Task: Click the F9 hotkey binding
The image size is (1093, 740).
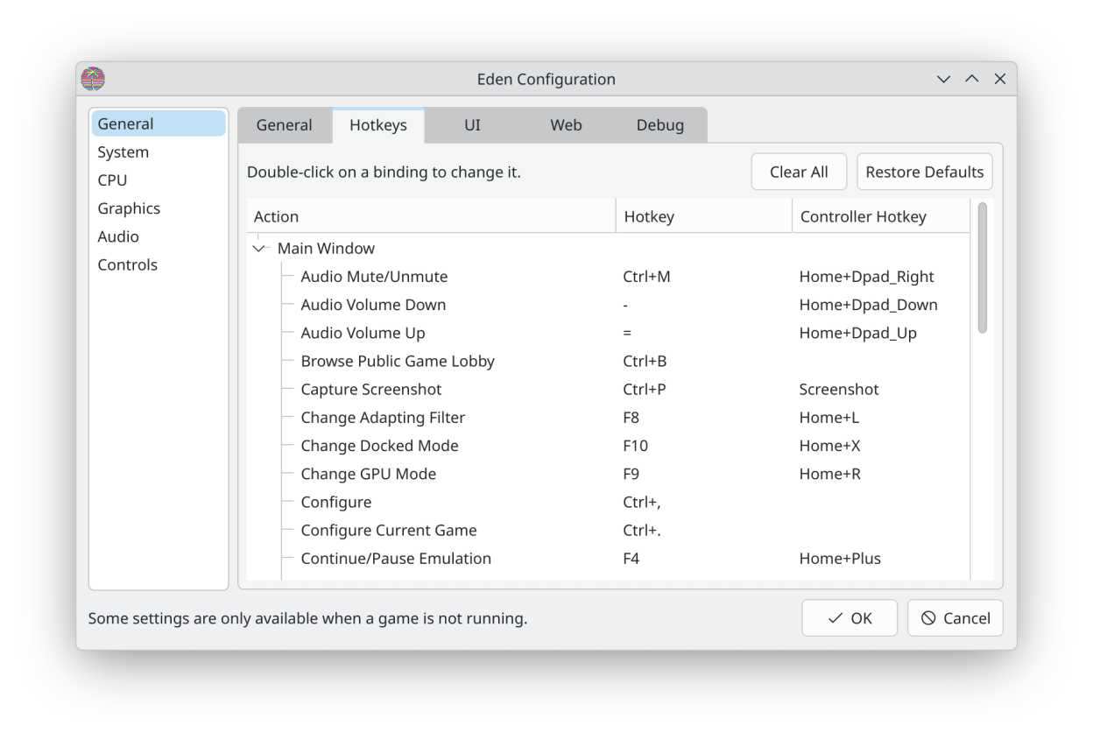Action: pyautogui.click(x=631, y=474)
